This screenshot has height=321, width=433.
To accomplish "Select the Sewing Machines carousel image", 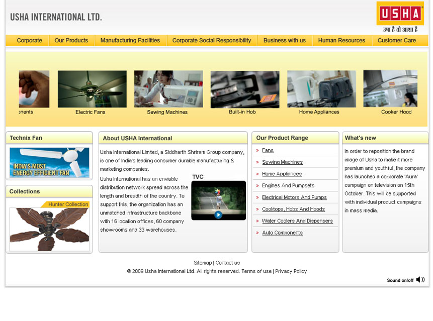I will [x=168, y=89].
